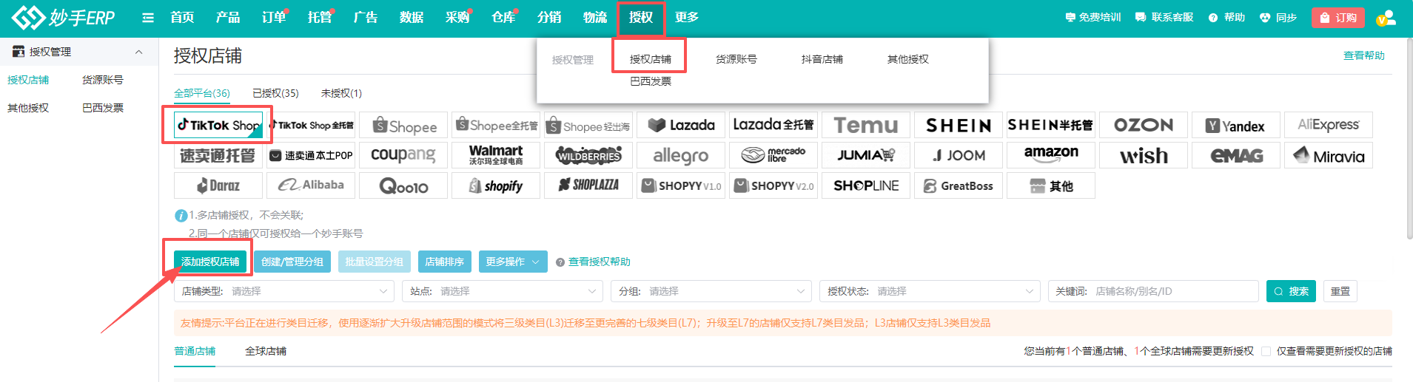Click the 添加授权店铺 button

click(210, 262)
